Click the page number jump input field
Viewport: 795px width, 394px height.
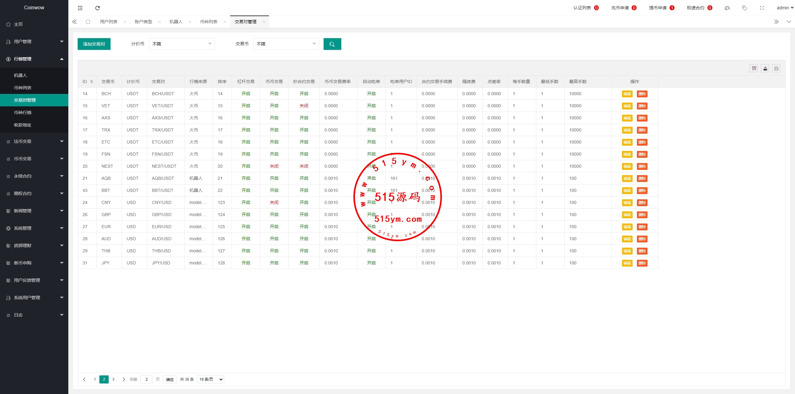click(147, 379)
